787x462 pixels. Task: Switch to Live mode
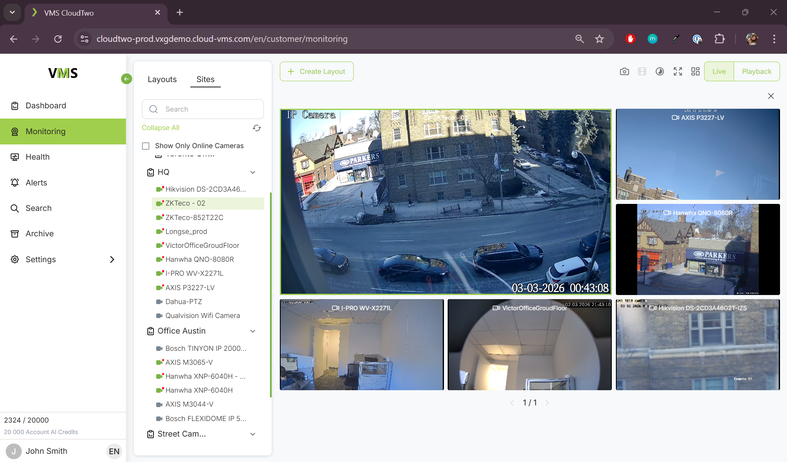718,71
